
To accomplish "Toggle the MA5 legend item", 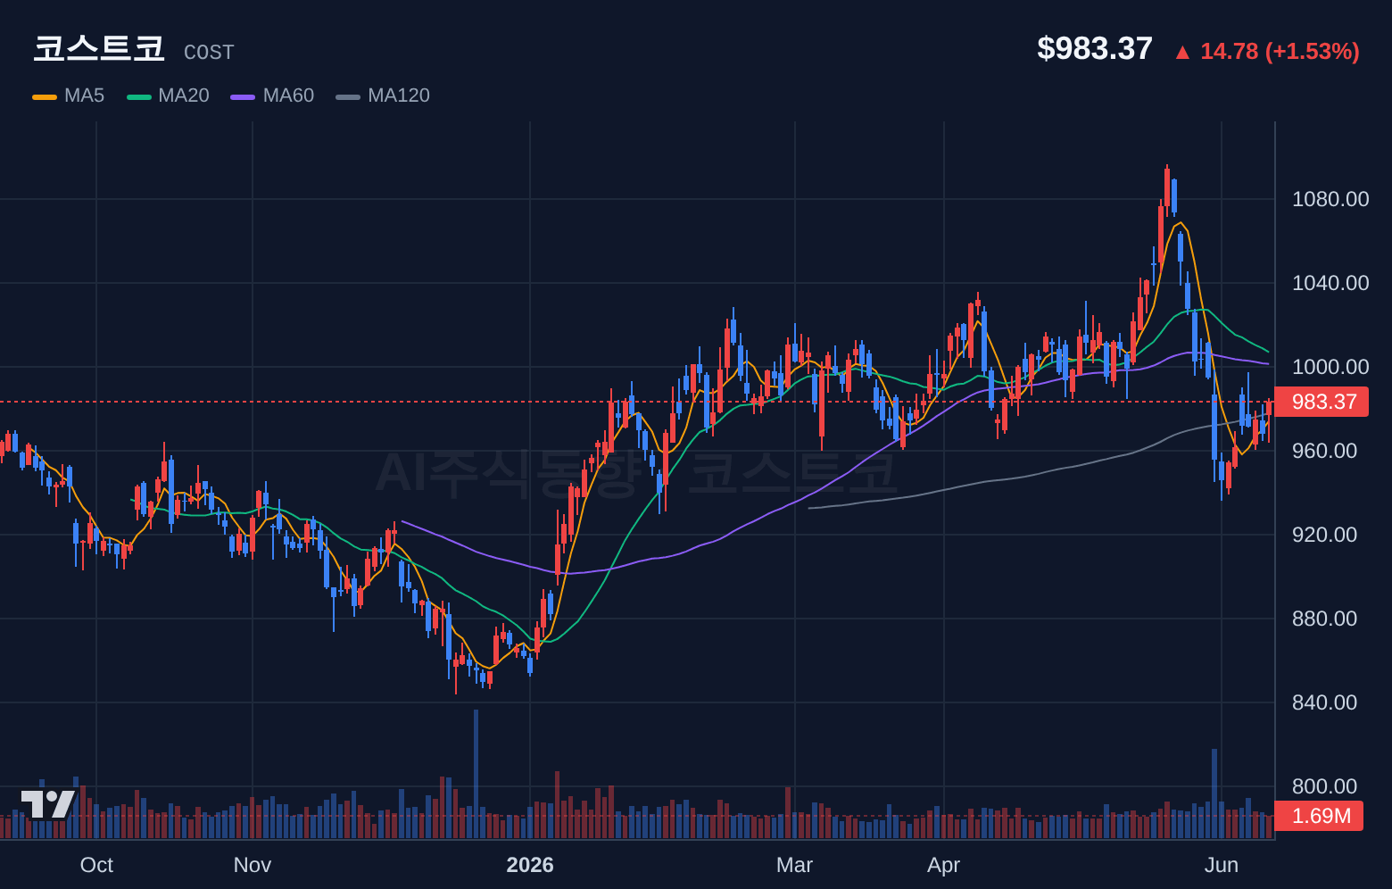I will coord(69,96).
